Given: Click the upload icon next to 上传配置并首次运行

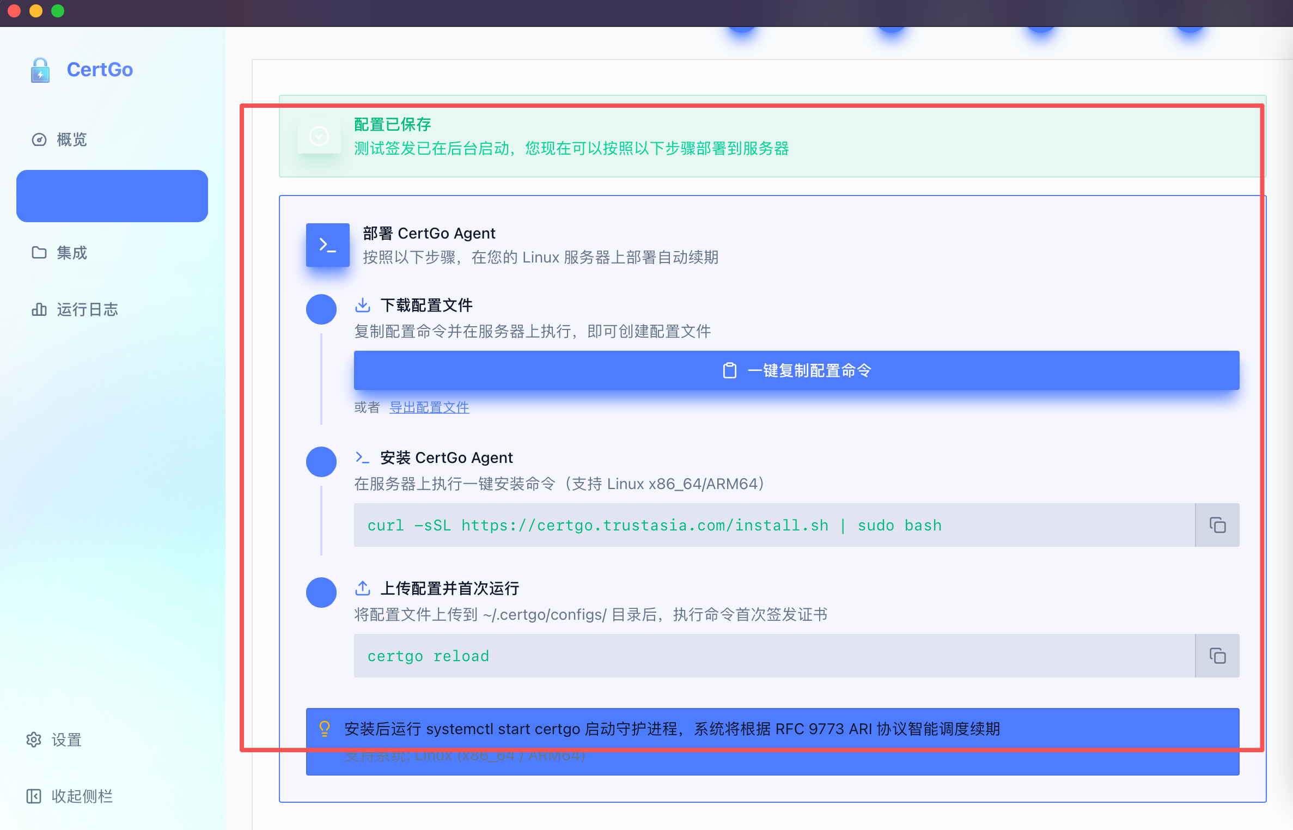Looking at the screenshot, I should pyautogui.click(x=363, y=588).
